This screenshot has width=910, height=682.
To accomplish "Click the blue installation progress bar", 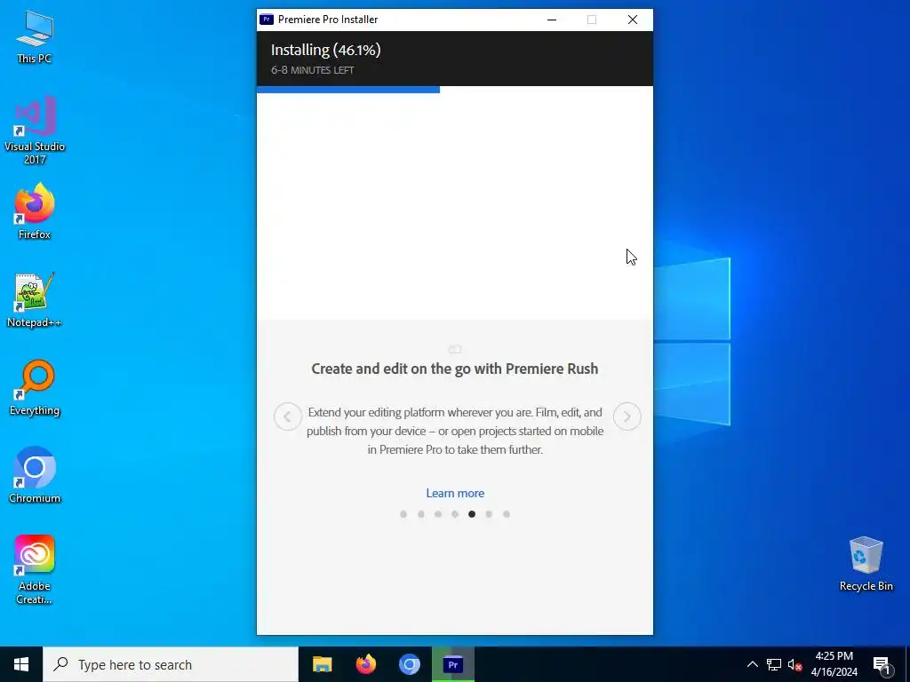I will (348, 90).
